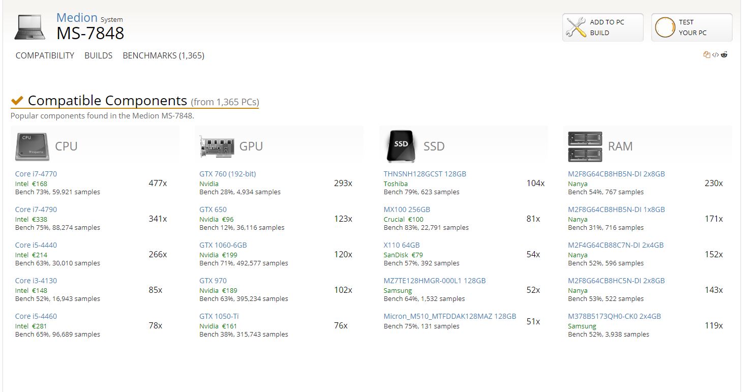Open the Core i3-4130 link
The image size is (754, 392).
click(x=36, y=281)
